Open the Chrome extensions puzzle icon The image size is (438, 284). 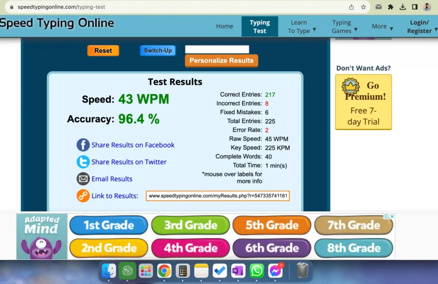click(391, 7)
